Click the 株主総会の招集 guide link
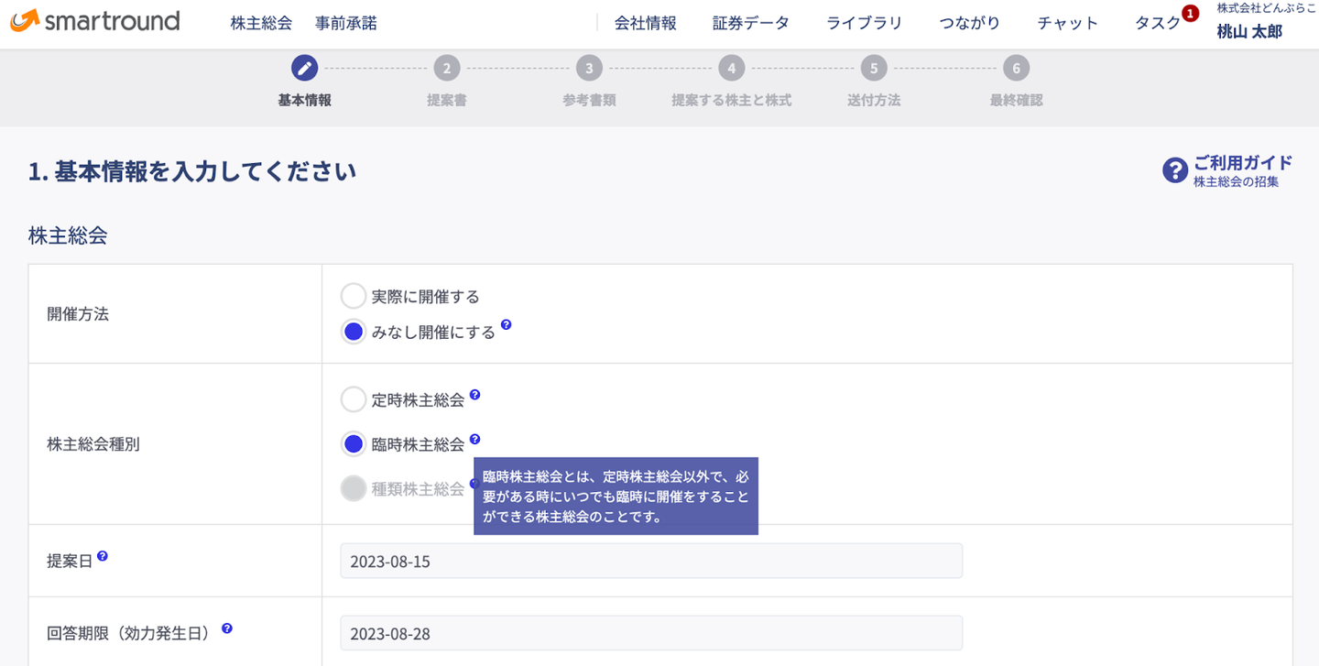 click(1236, 182)
